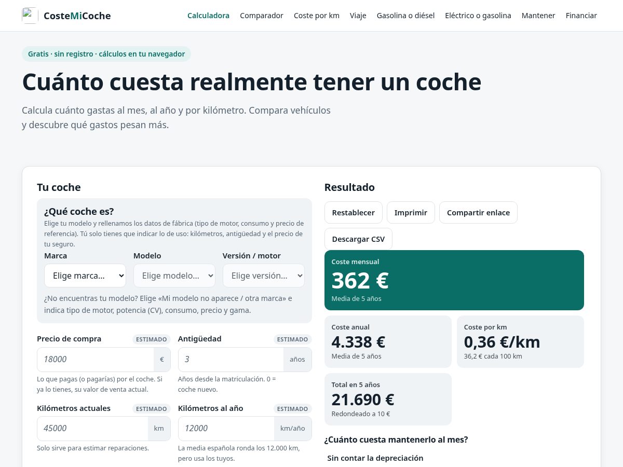Viewport: 623px width, 467px height.
Task: Focus the Antigüedad años field
Action: [231, 359]
